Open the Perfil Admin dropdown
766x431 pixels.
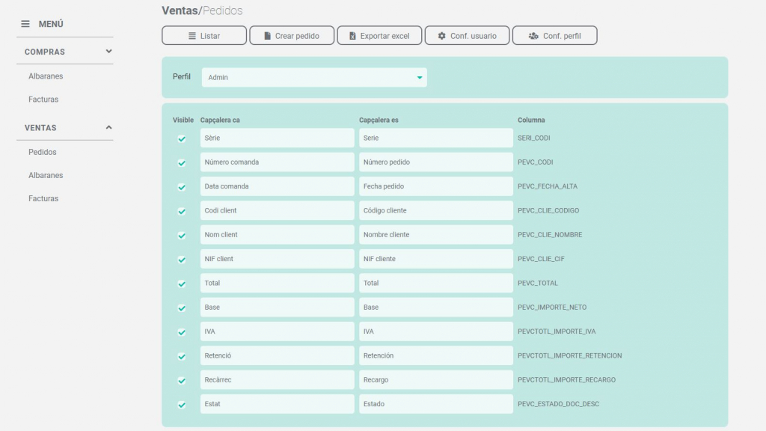coord(314,77)
